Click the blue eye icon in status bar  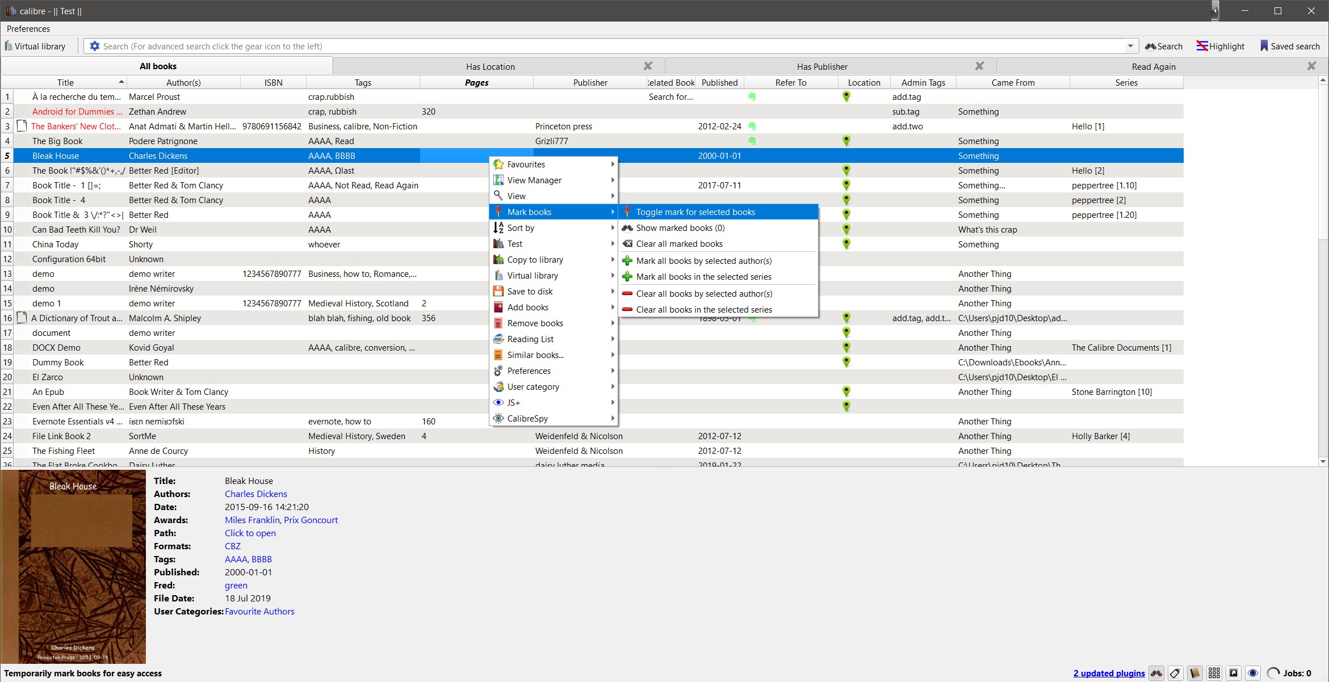tap(1253, 673)
